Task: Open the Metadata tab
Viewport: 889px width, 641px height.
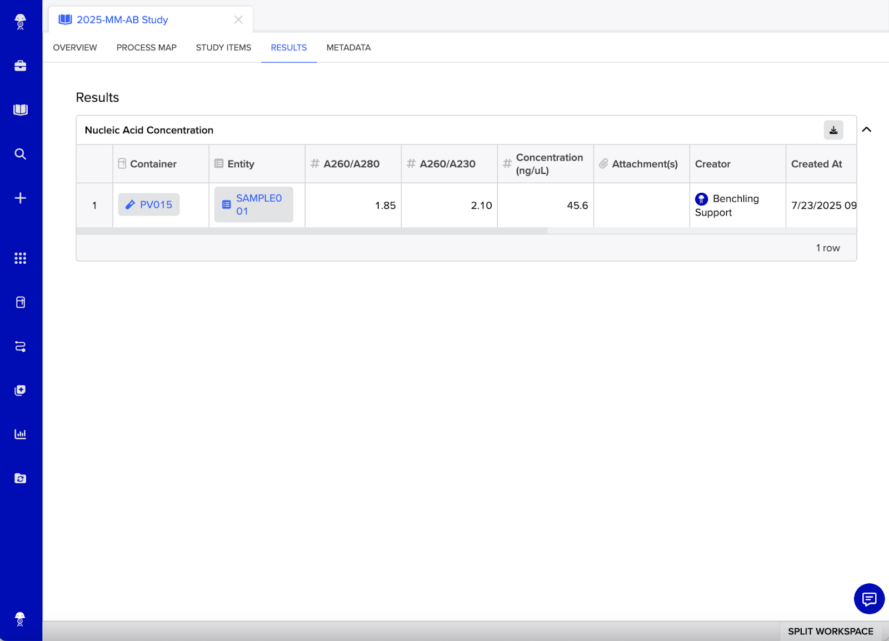Action: coord(348,48)
